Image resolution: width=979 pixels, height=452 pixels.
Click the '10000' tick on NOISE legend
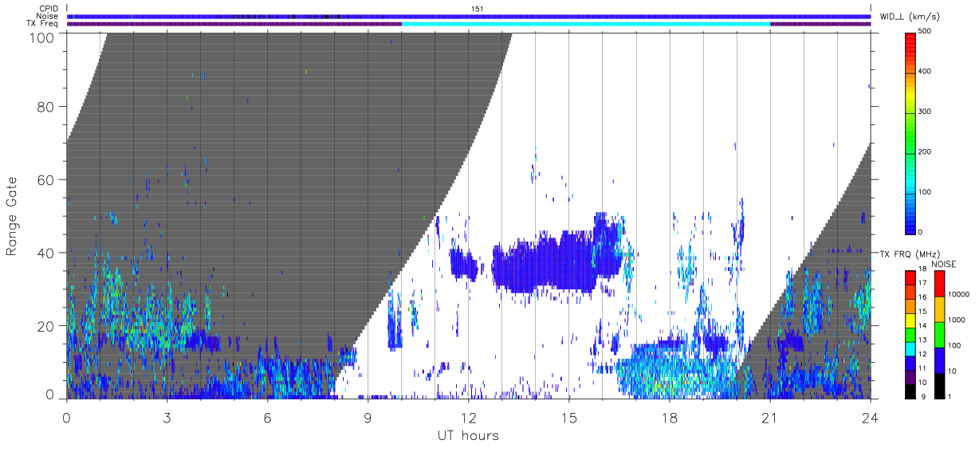(960, 295)
